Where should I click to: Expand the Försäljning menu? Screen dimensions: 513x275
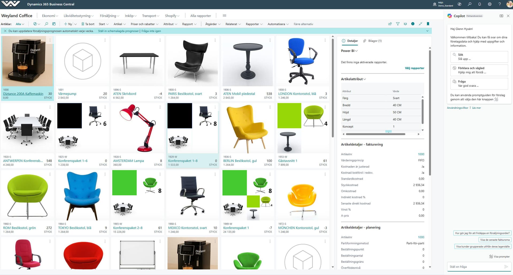click(110, 16)
